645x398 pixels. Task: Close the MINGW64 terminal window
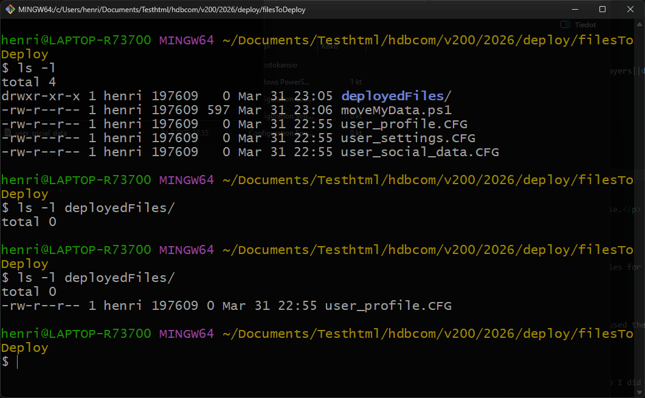pyautogui.click(x=630, y=9)
